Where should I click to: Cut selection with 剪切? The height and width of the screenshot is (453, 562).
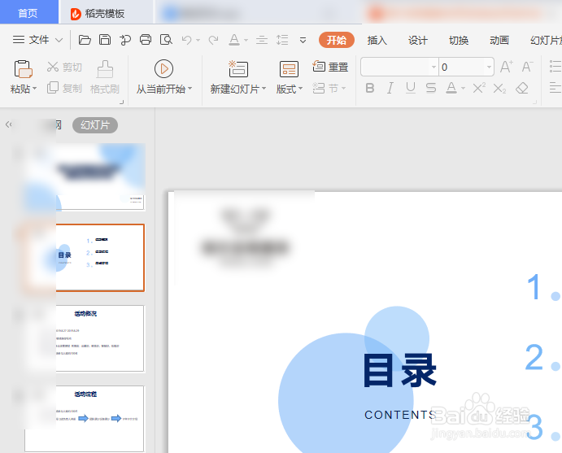64,67
